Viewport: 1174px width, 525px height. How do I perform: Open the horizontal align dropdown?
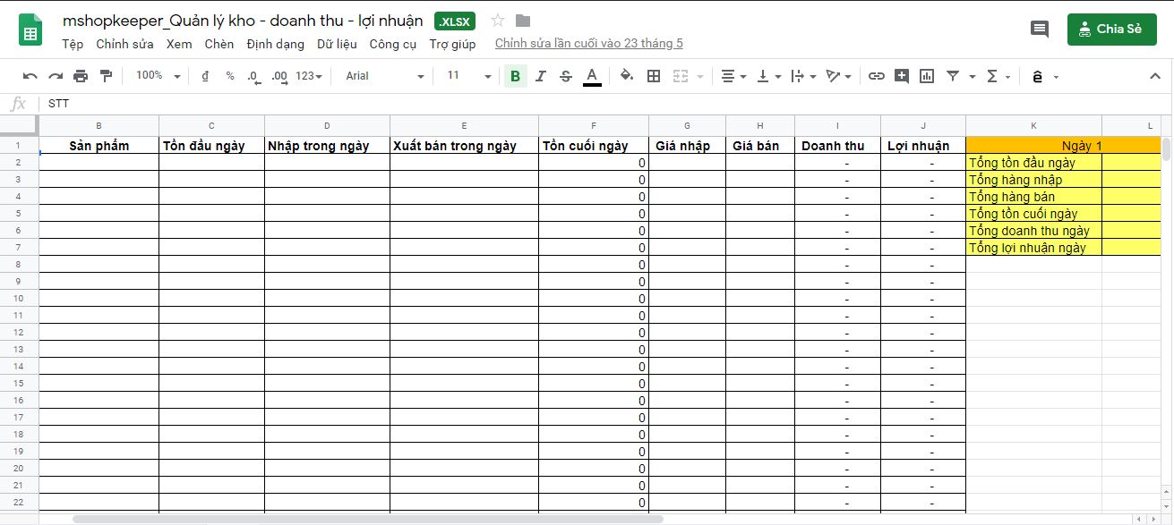[x=733, y=77]
